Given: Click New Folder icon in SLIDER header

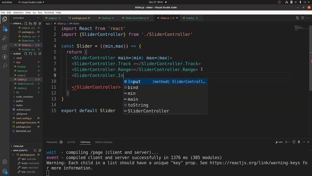Looking at the screenshot, I should 30,54.
